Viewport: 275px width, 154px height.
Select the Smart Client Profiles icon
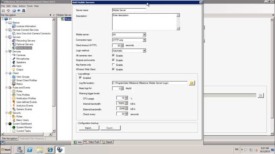[14, 80]
